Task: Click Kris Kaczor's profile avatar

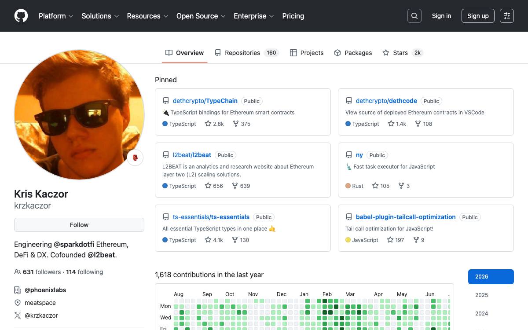Action: tap(79, 114)
